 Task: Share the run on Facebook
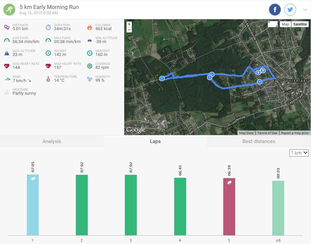coord(275,10)
